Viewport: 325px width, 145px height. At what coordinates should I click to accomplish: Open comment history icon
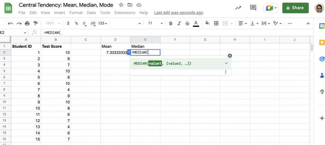[x=253, y=8]
